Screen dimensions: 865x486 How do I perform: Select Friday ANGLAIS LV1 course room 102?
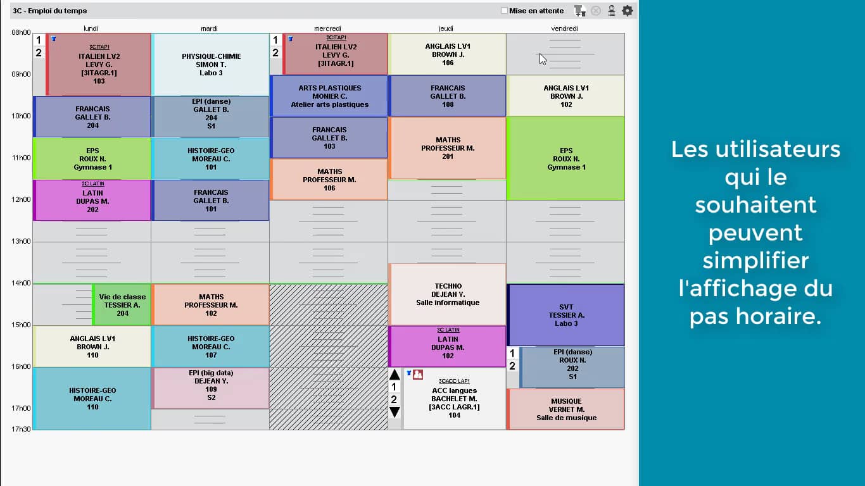(x=565, y=96)
